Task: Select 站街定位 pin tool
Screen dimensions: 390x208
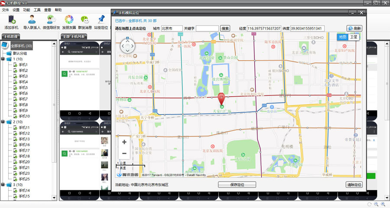Action: [101, 19]
